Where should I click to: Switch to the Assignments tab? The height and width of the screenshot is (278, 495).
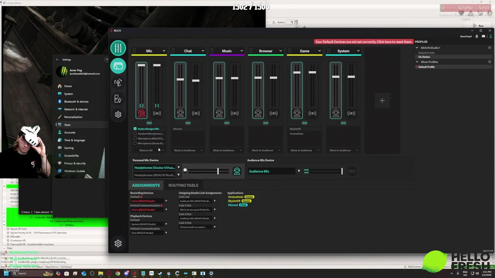(x=146, y=185)
